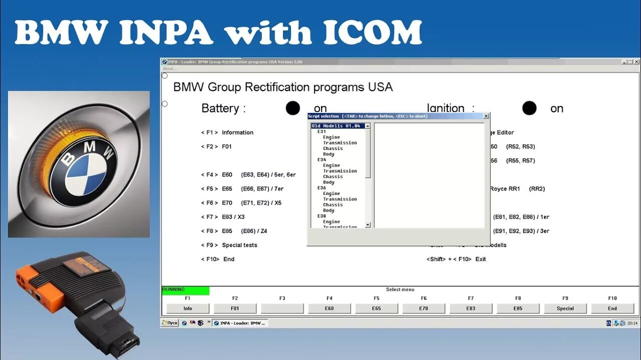Click the INPA window title bar icon
The image size is (641, 360).
pos(164,62)
